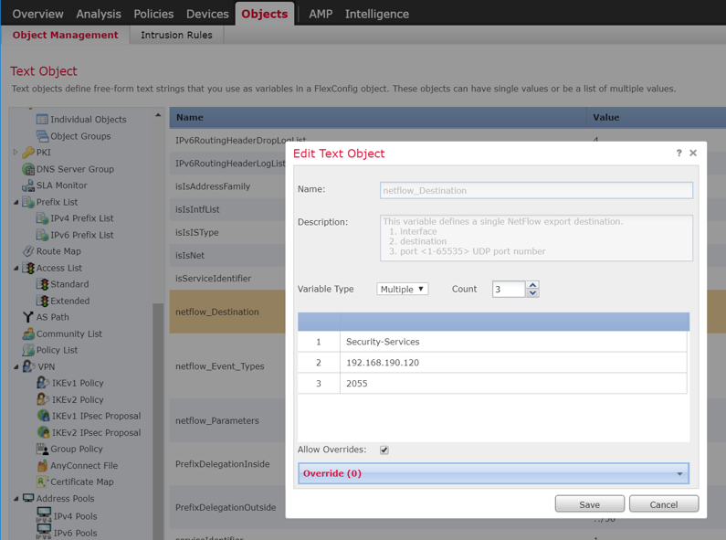Increase the Count value with up arrow

pos(533,285)
